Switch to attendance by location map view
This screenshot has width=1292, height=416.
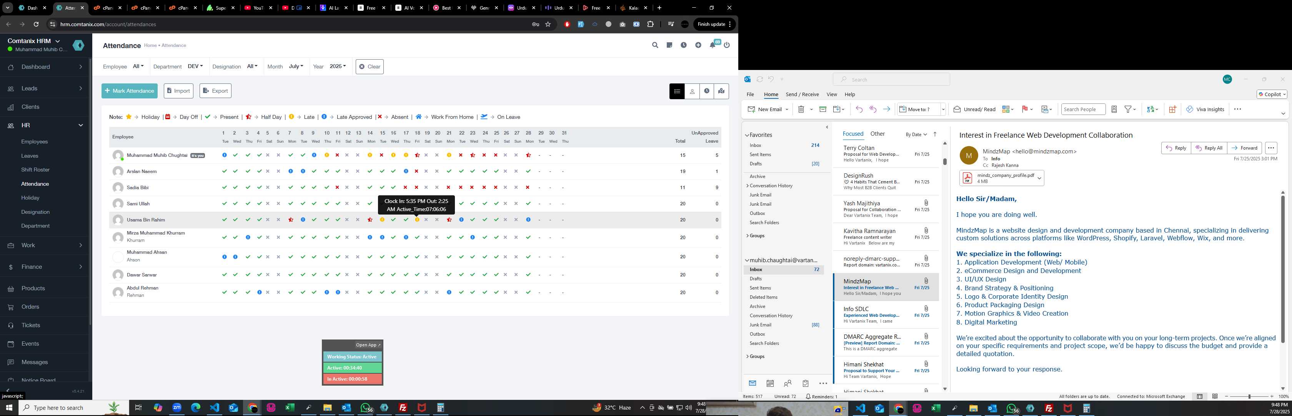(x=721, y=91)
